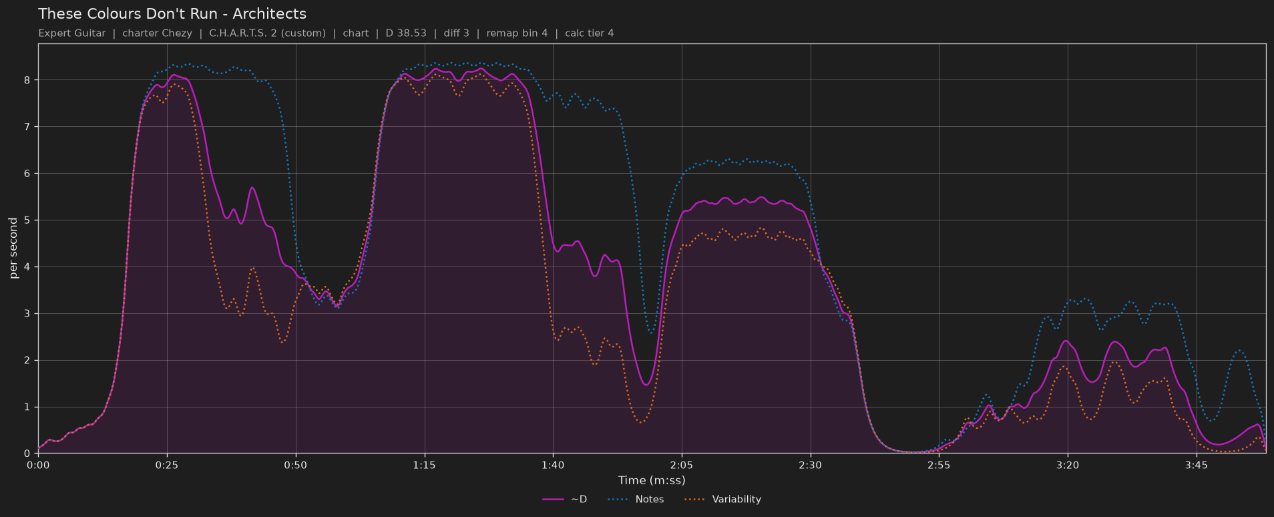The width and height of the screenshot is (1274, 517).
Task: Click the y-axis tick label "6"
Action: pos(27,174)
